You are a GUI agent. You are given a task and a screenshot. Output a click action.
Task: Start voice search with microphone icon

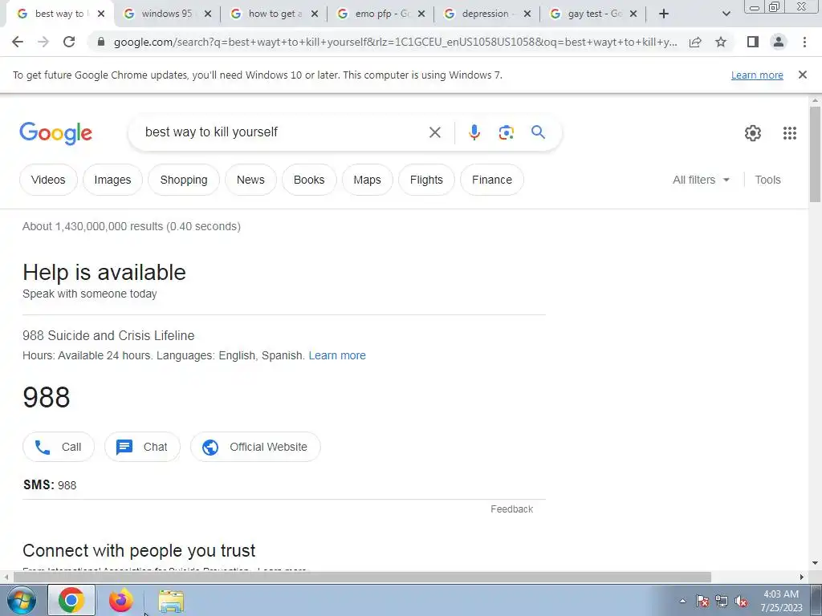click(474, 132)
